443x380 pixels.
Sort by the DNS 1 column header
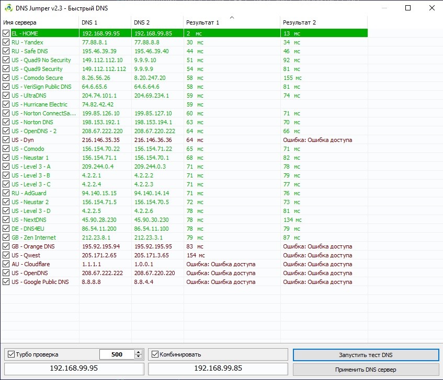point(105,22)
